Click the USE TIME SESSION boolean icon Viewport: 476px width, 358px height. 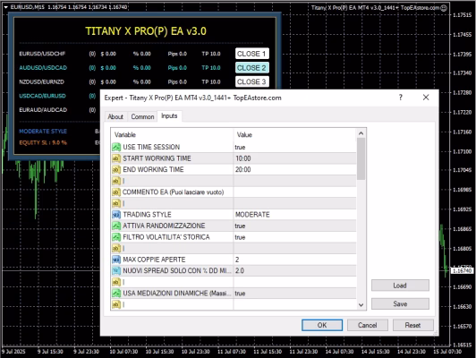[116, 148]
